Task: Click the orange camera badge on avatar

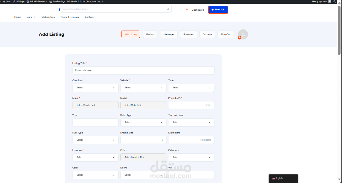Action: (239, 38)
